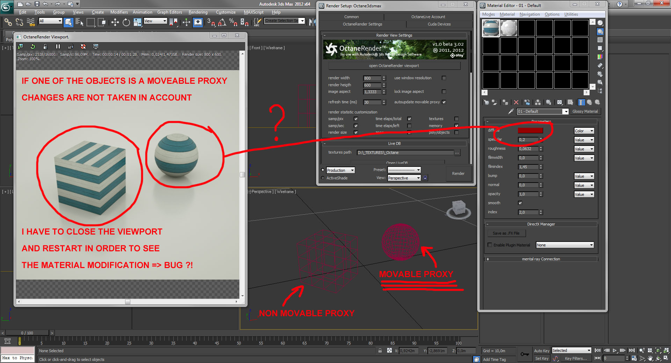This screenshot has height=363, width=671.
Task: Jump to the end of the animation
Action: tap(632, 350)
